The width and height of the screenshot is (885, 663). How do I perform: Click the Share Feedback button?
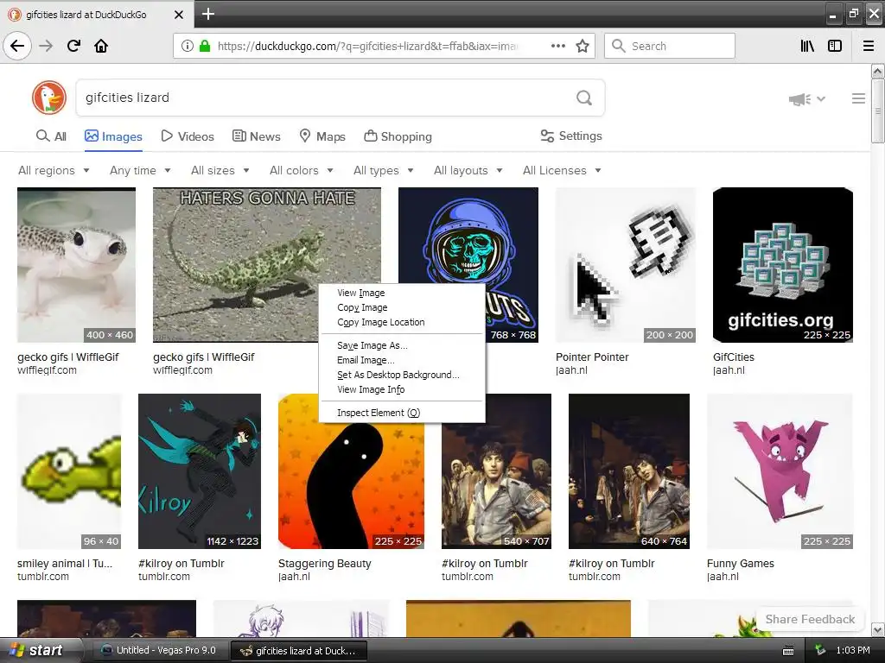point(810,619)
